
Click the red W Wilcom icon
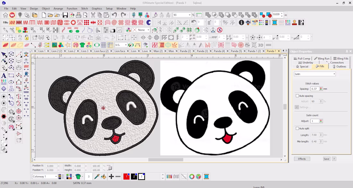(x=12, y=15)
